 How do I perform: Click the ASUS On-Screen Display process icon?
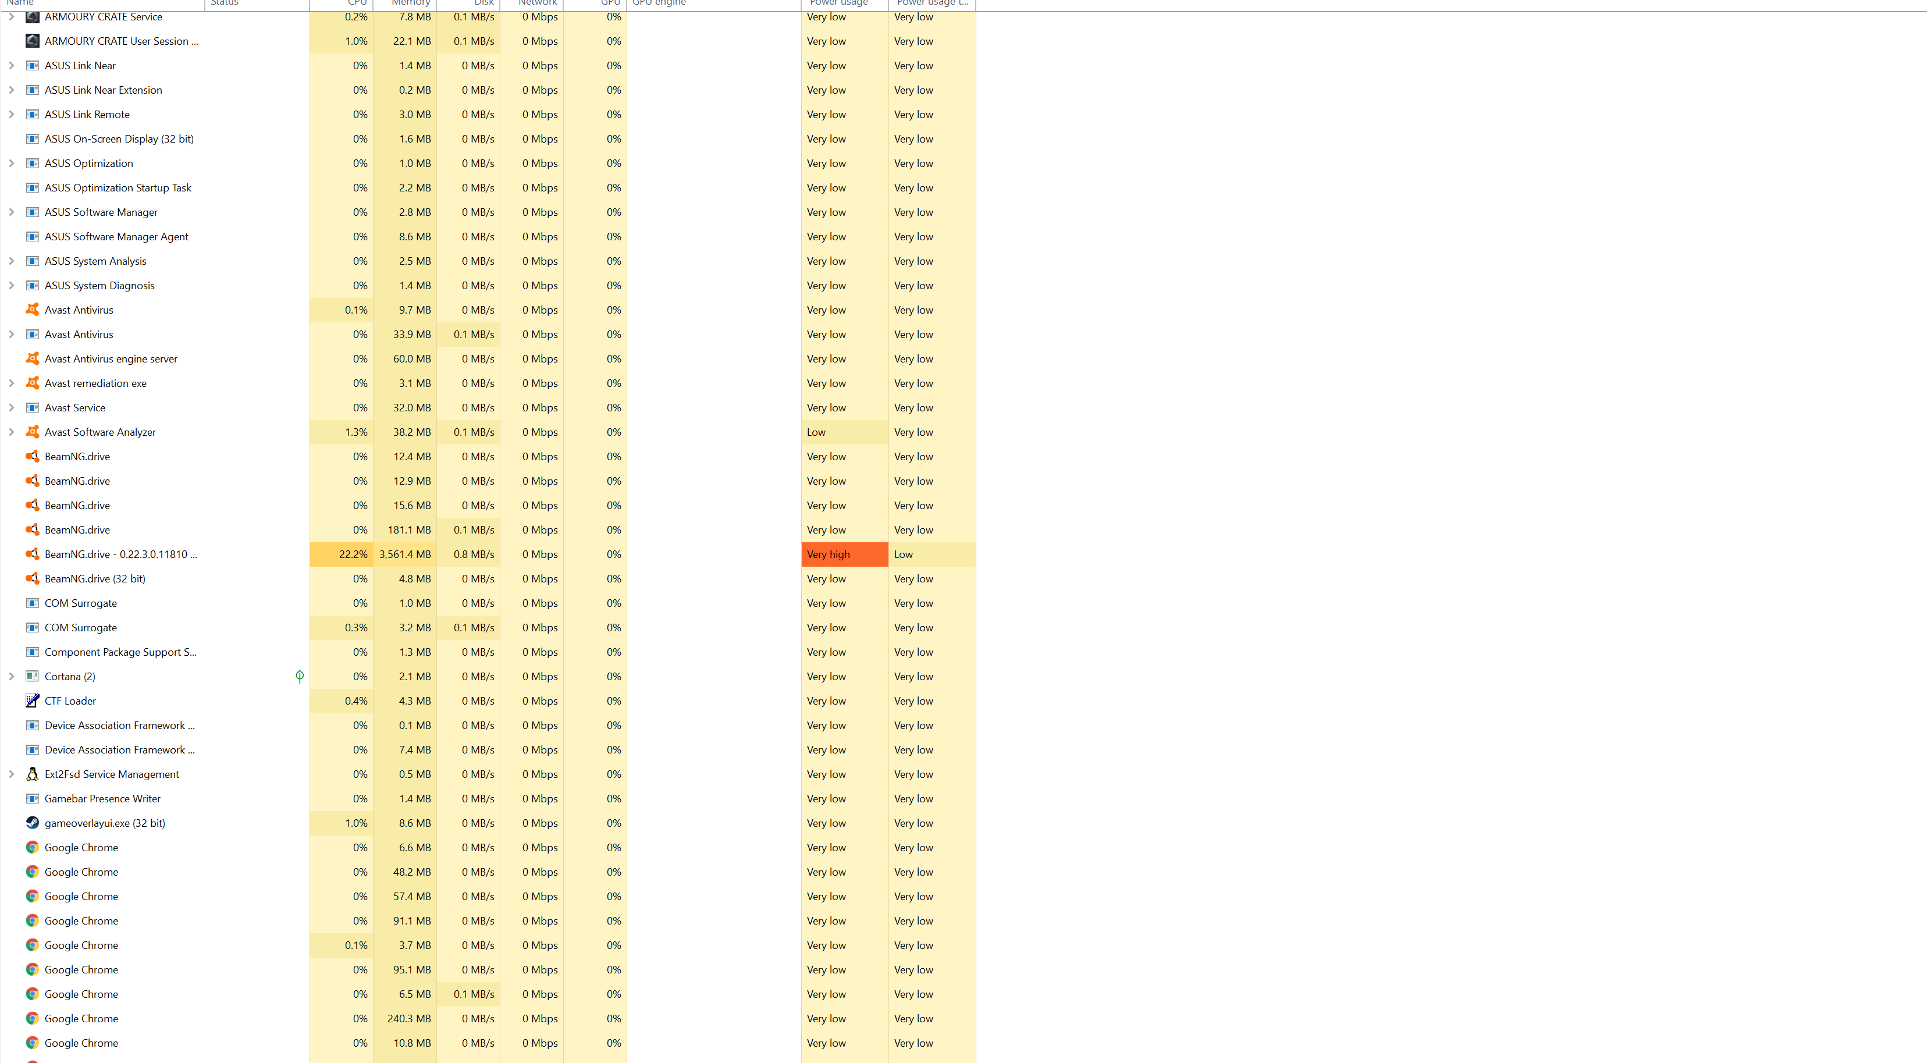(32, 139)
